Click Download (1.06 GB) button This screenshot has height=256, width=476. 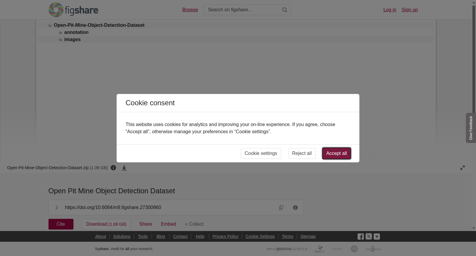click(106, 224)
